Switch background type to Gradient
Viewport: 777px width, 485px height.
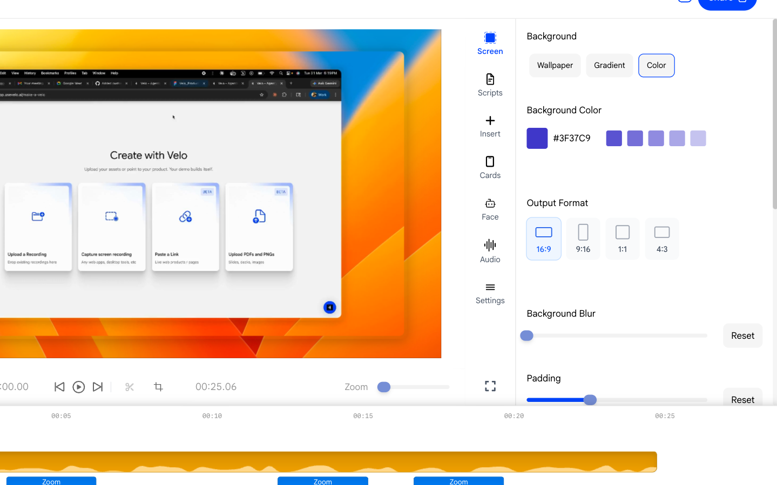click(x=609, y=65)
